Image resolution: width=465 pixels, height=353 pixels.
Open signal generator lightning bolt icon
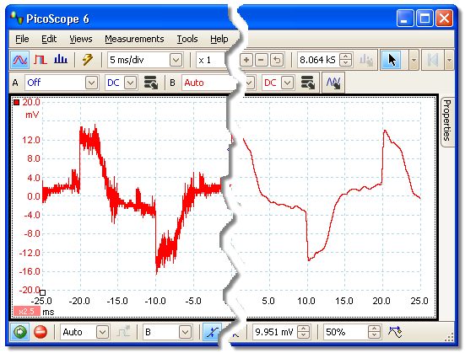click(88, 60)
